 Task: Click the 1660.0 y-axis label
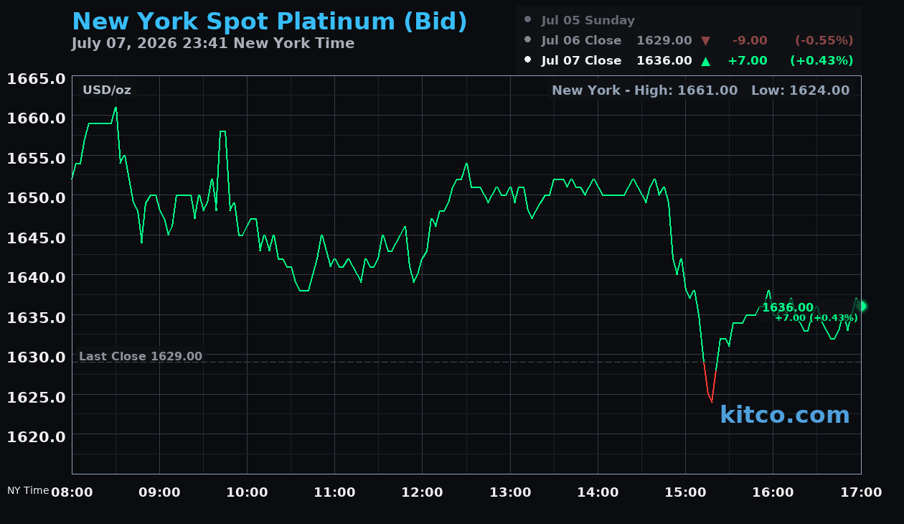coord(37,118)
